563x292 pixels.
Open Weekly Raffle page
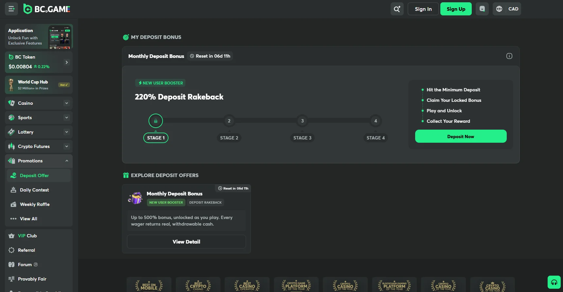point(39,204)
